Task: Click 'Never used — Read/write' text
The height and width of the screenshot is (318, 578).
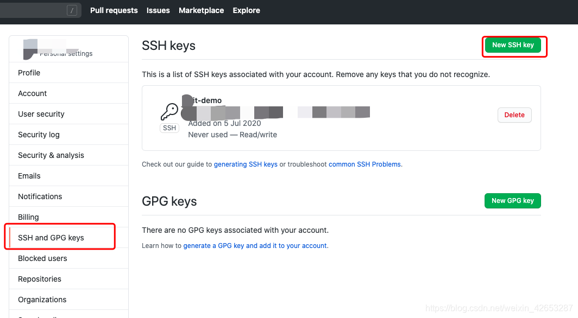Action: pos(233,135)
